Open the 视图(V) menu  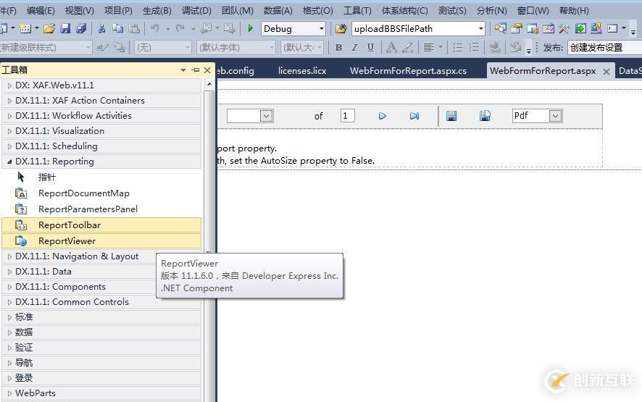(79, 11)
